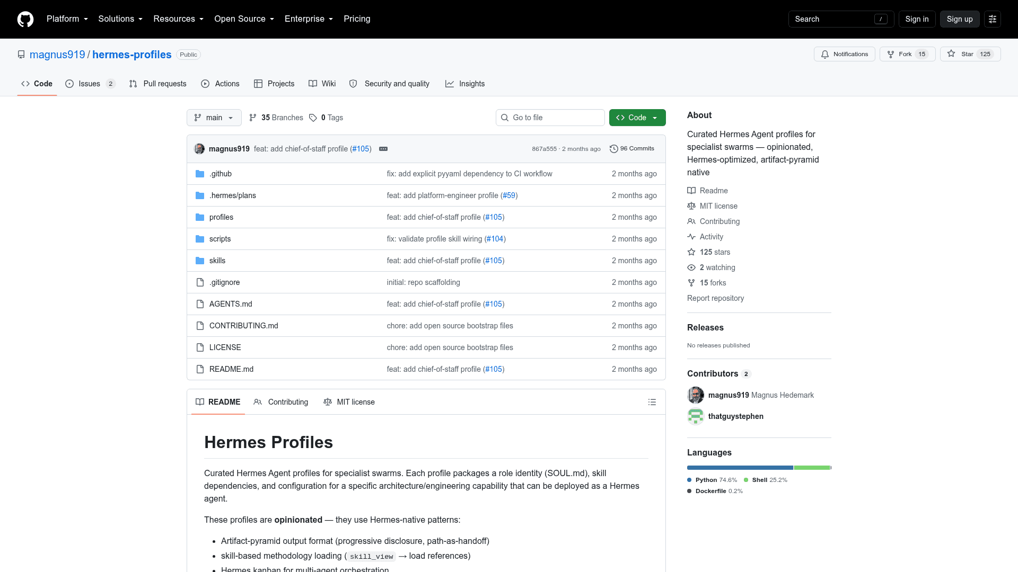Viewport: 1018px width, 572px height.
Task: Star the hermes-profiles repository
Action: pos(970,54)
